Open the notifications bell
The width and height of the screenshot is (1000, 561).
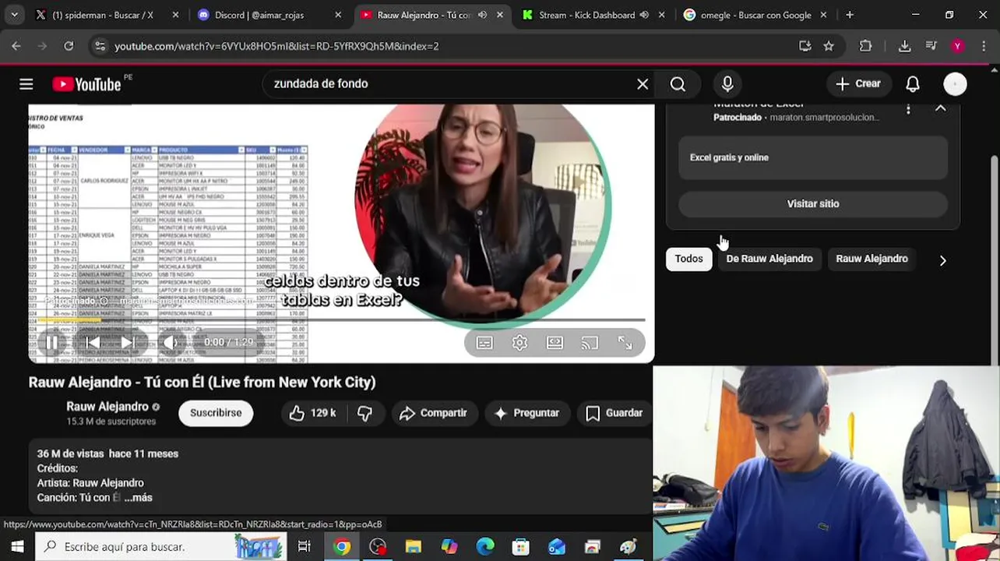(913, 84)
